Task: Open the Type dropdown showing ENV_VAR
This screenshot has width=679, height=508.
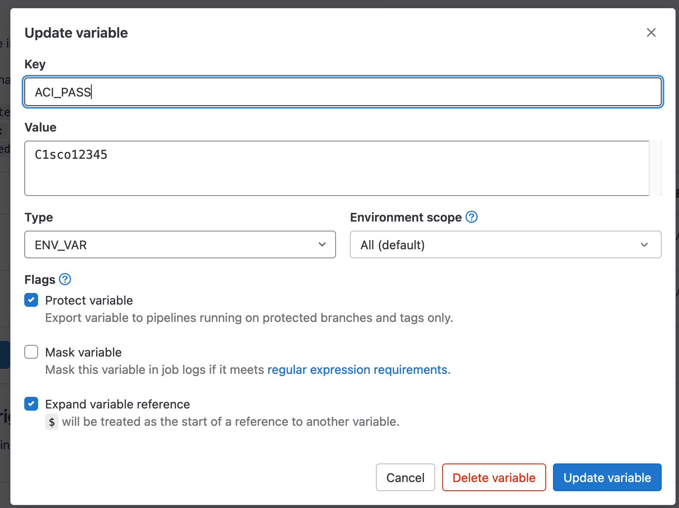Action: [180, 244]
